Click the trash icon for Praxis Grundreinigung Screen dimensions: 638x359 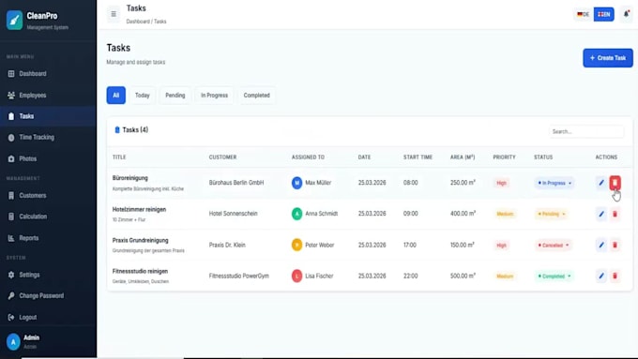point(615,246)
